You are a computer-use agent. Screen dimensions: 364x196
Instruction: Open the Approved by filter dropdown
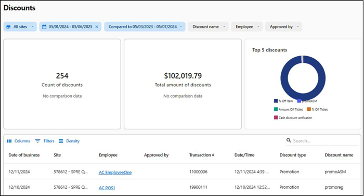283,27
